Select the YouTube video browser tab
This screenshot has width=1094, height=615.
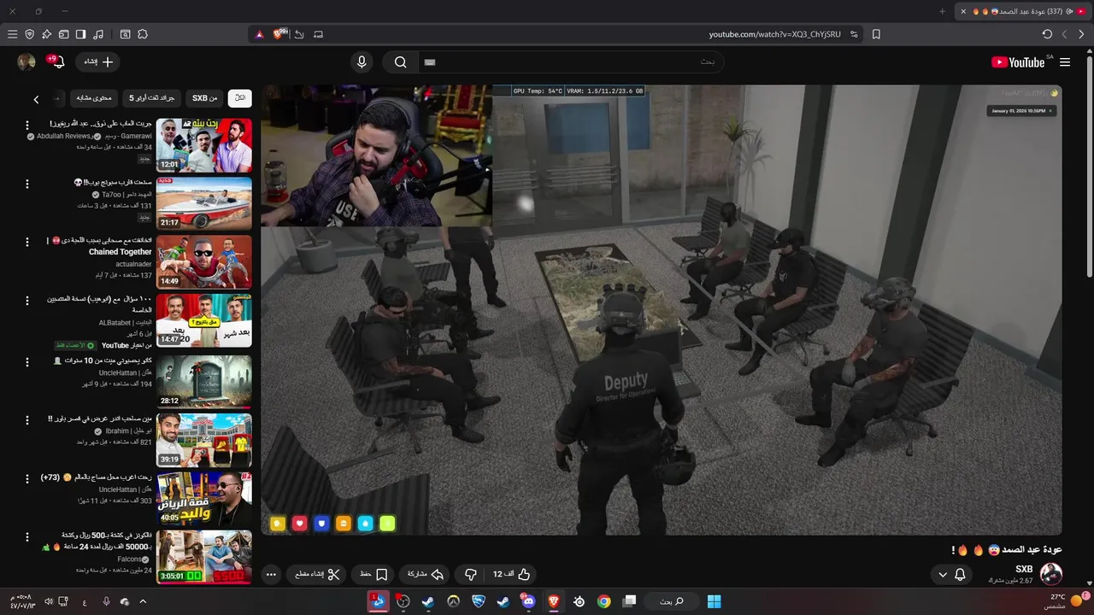coord(1022,11)
